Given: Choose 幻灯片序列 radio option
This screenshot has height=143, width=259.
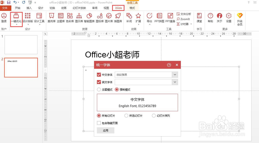Looking at the screenshot, I should tap(154, 116).
